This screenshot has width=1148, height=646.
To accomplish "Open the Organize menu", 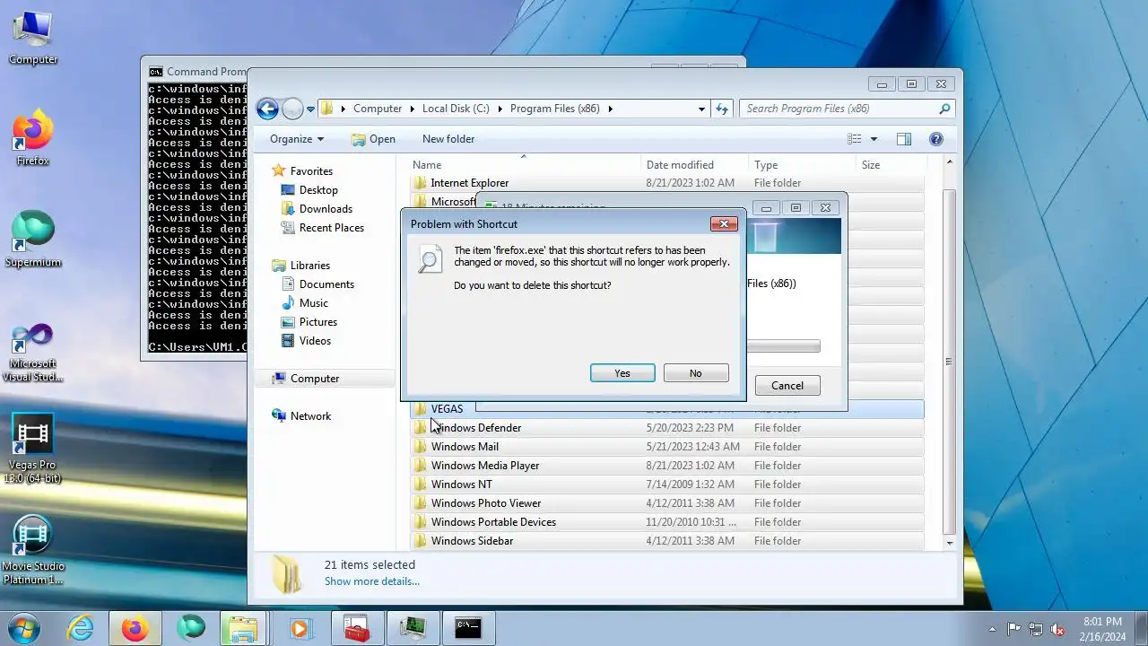I will tap(297, 139).
